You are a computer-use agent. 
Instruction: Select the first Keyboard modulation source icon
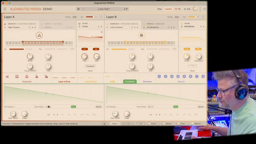(x=7, y=76)
